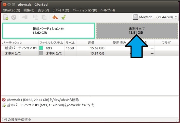This screenshot has width=180, height=123.
Task: Click the 使用済み column header
Action: tap(119, 43)
